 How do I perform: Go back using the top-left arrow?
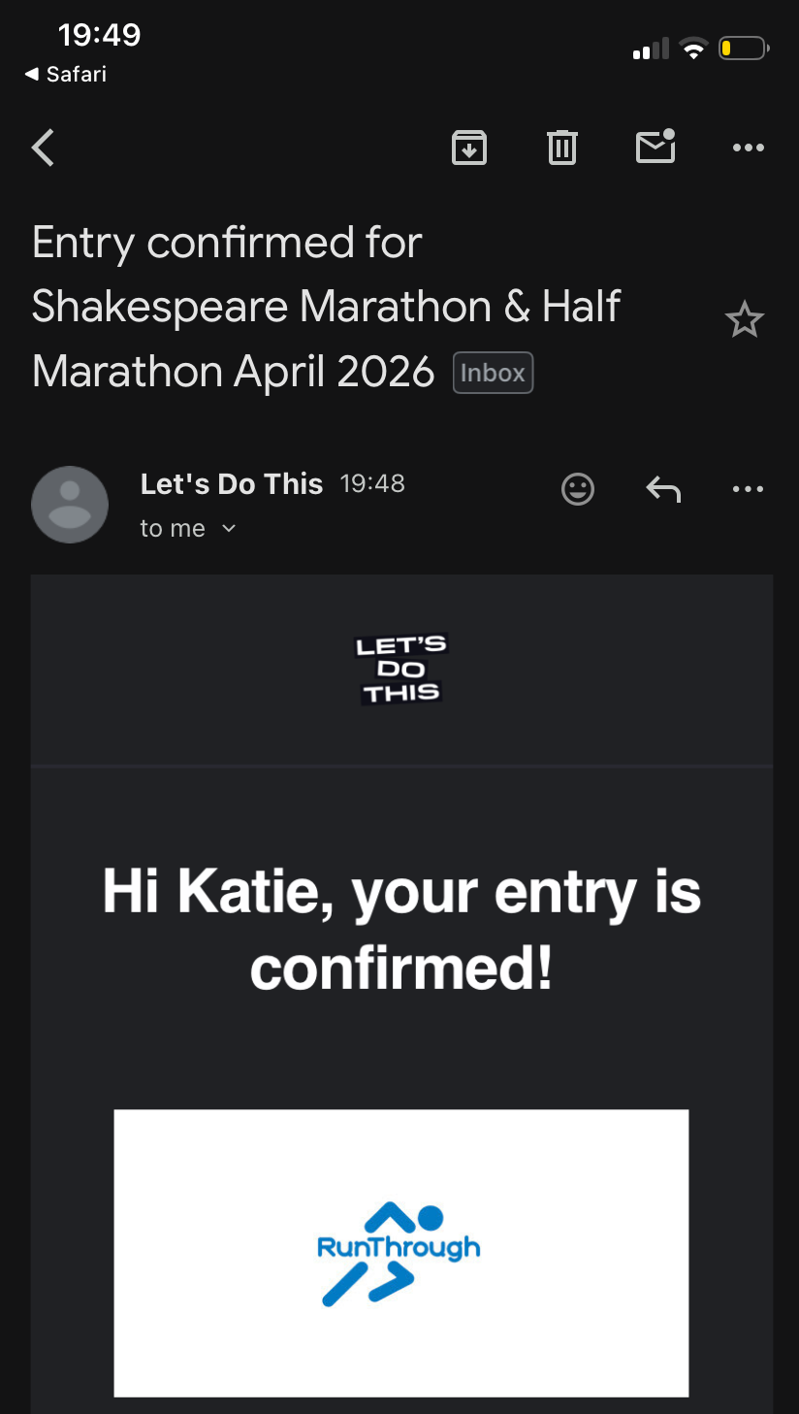[x=44, y=148]
